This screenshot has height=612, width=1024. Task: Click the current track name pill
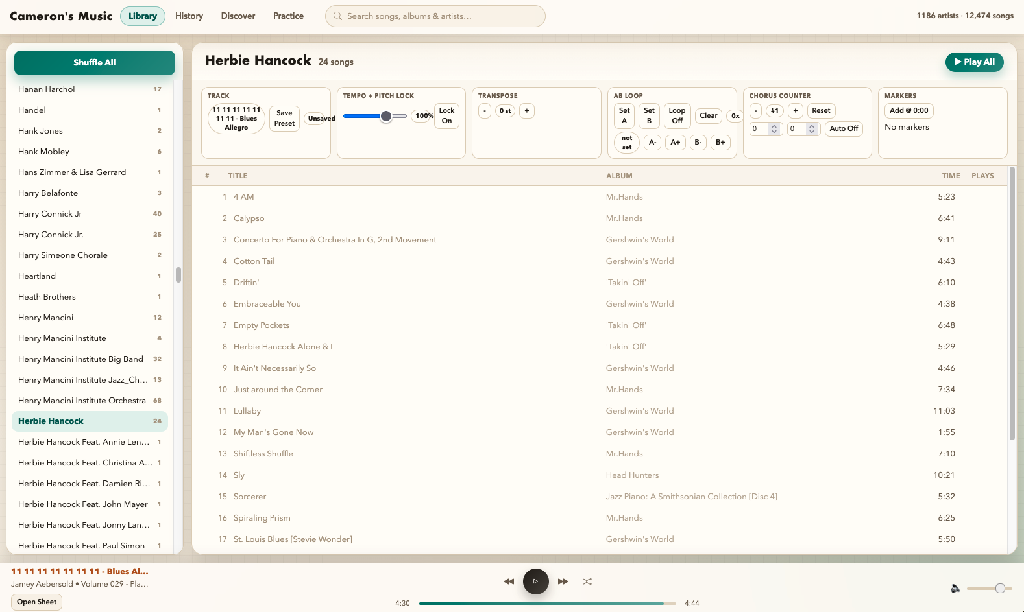pyautogui.click(x=236, y=119)
